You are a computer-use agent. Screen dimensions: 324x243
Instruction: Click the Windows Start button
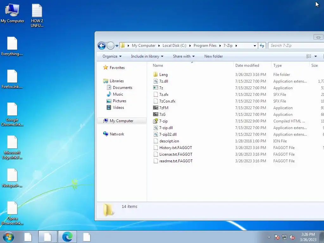point(9,237)
